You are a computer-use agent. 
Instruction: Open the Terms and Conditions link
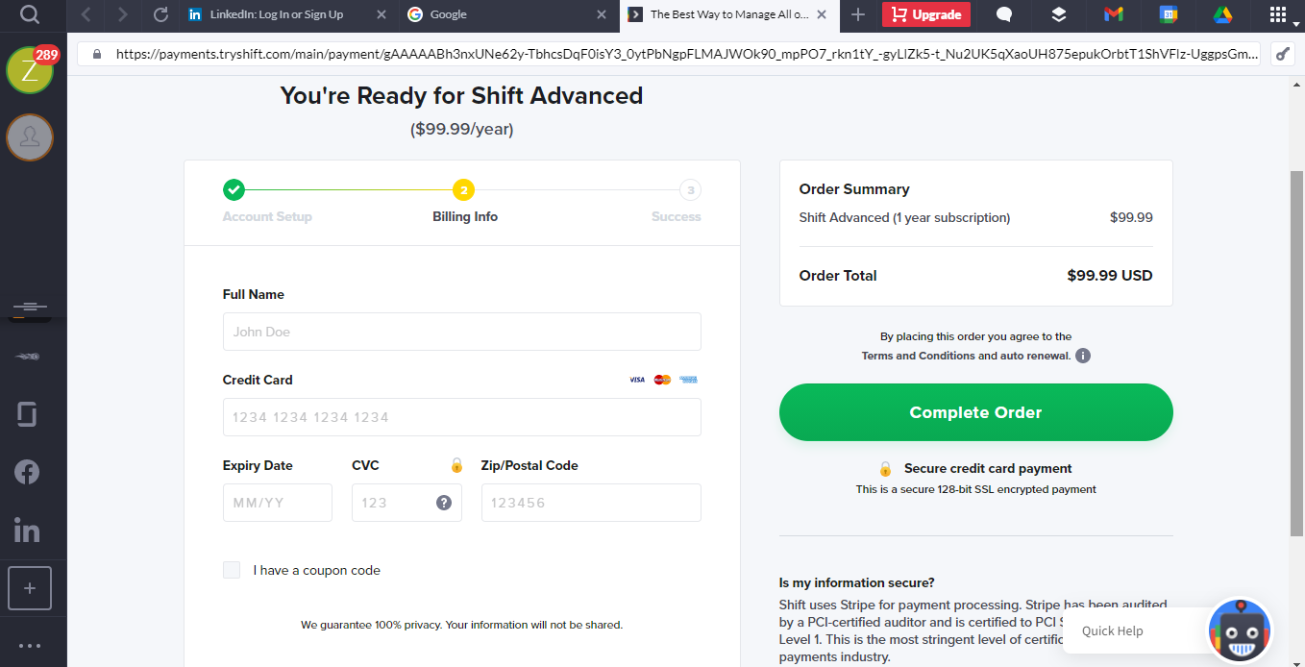pyautogui.click(x=918, y=356)
